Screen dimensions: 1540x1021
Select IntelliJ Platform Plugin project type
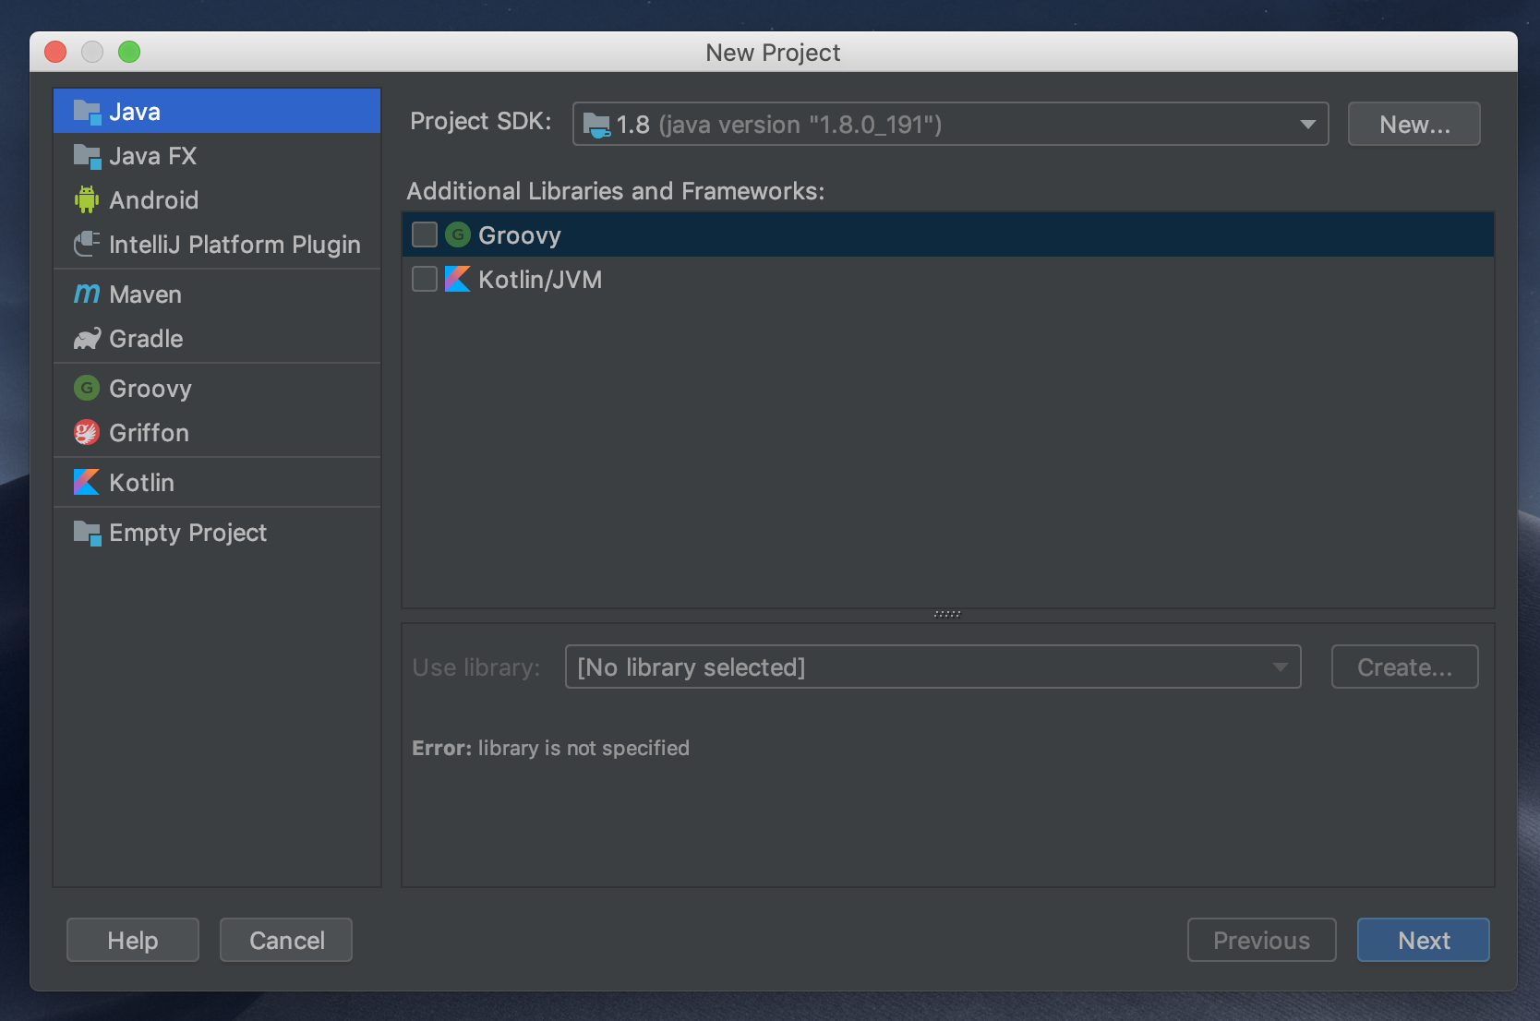[217, 245]
